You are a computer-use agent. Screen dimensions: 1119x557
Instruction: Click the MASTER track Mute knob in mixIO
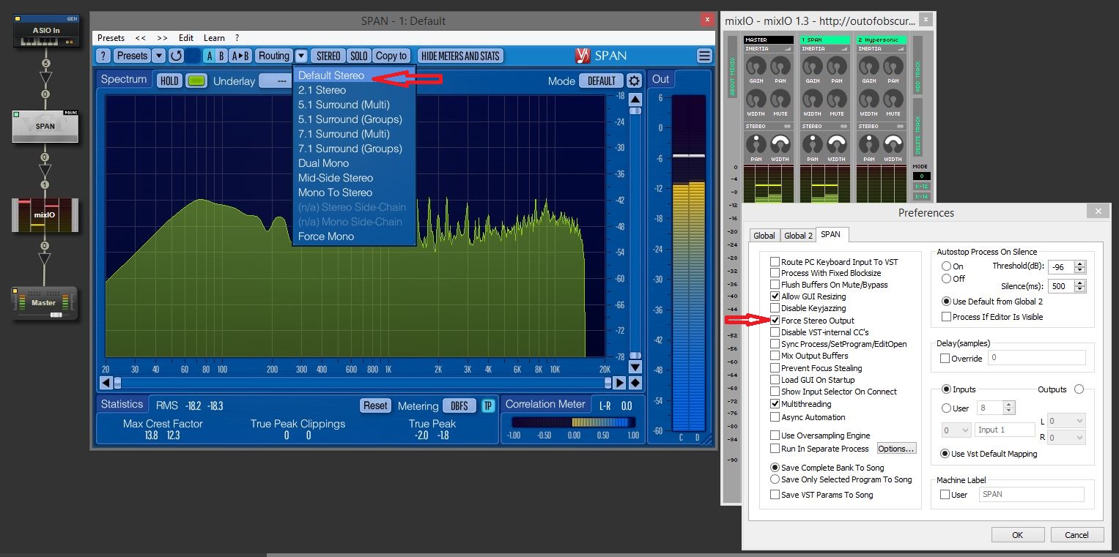pos(780,100)
